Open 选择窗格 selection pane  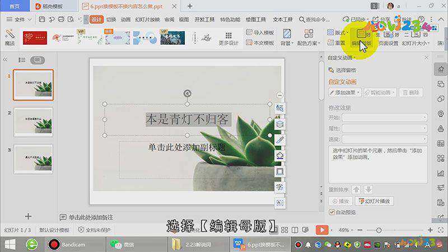pyautogui.click(x=342, y=70)
